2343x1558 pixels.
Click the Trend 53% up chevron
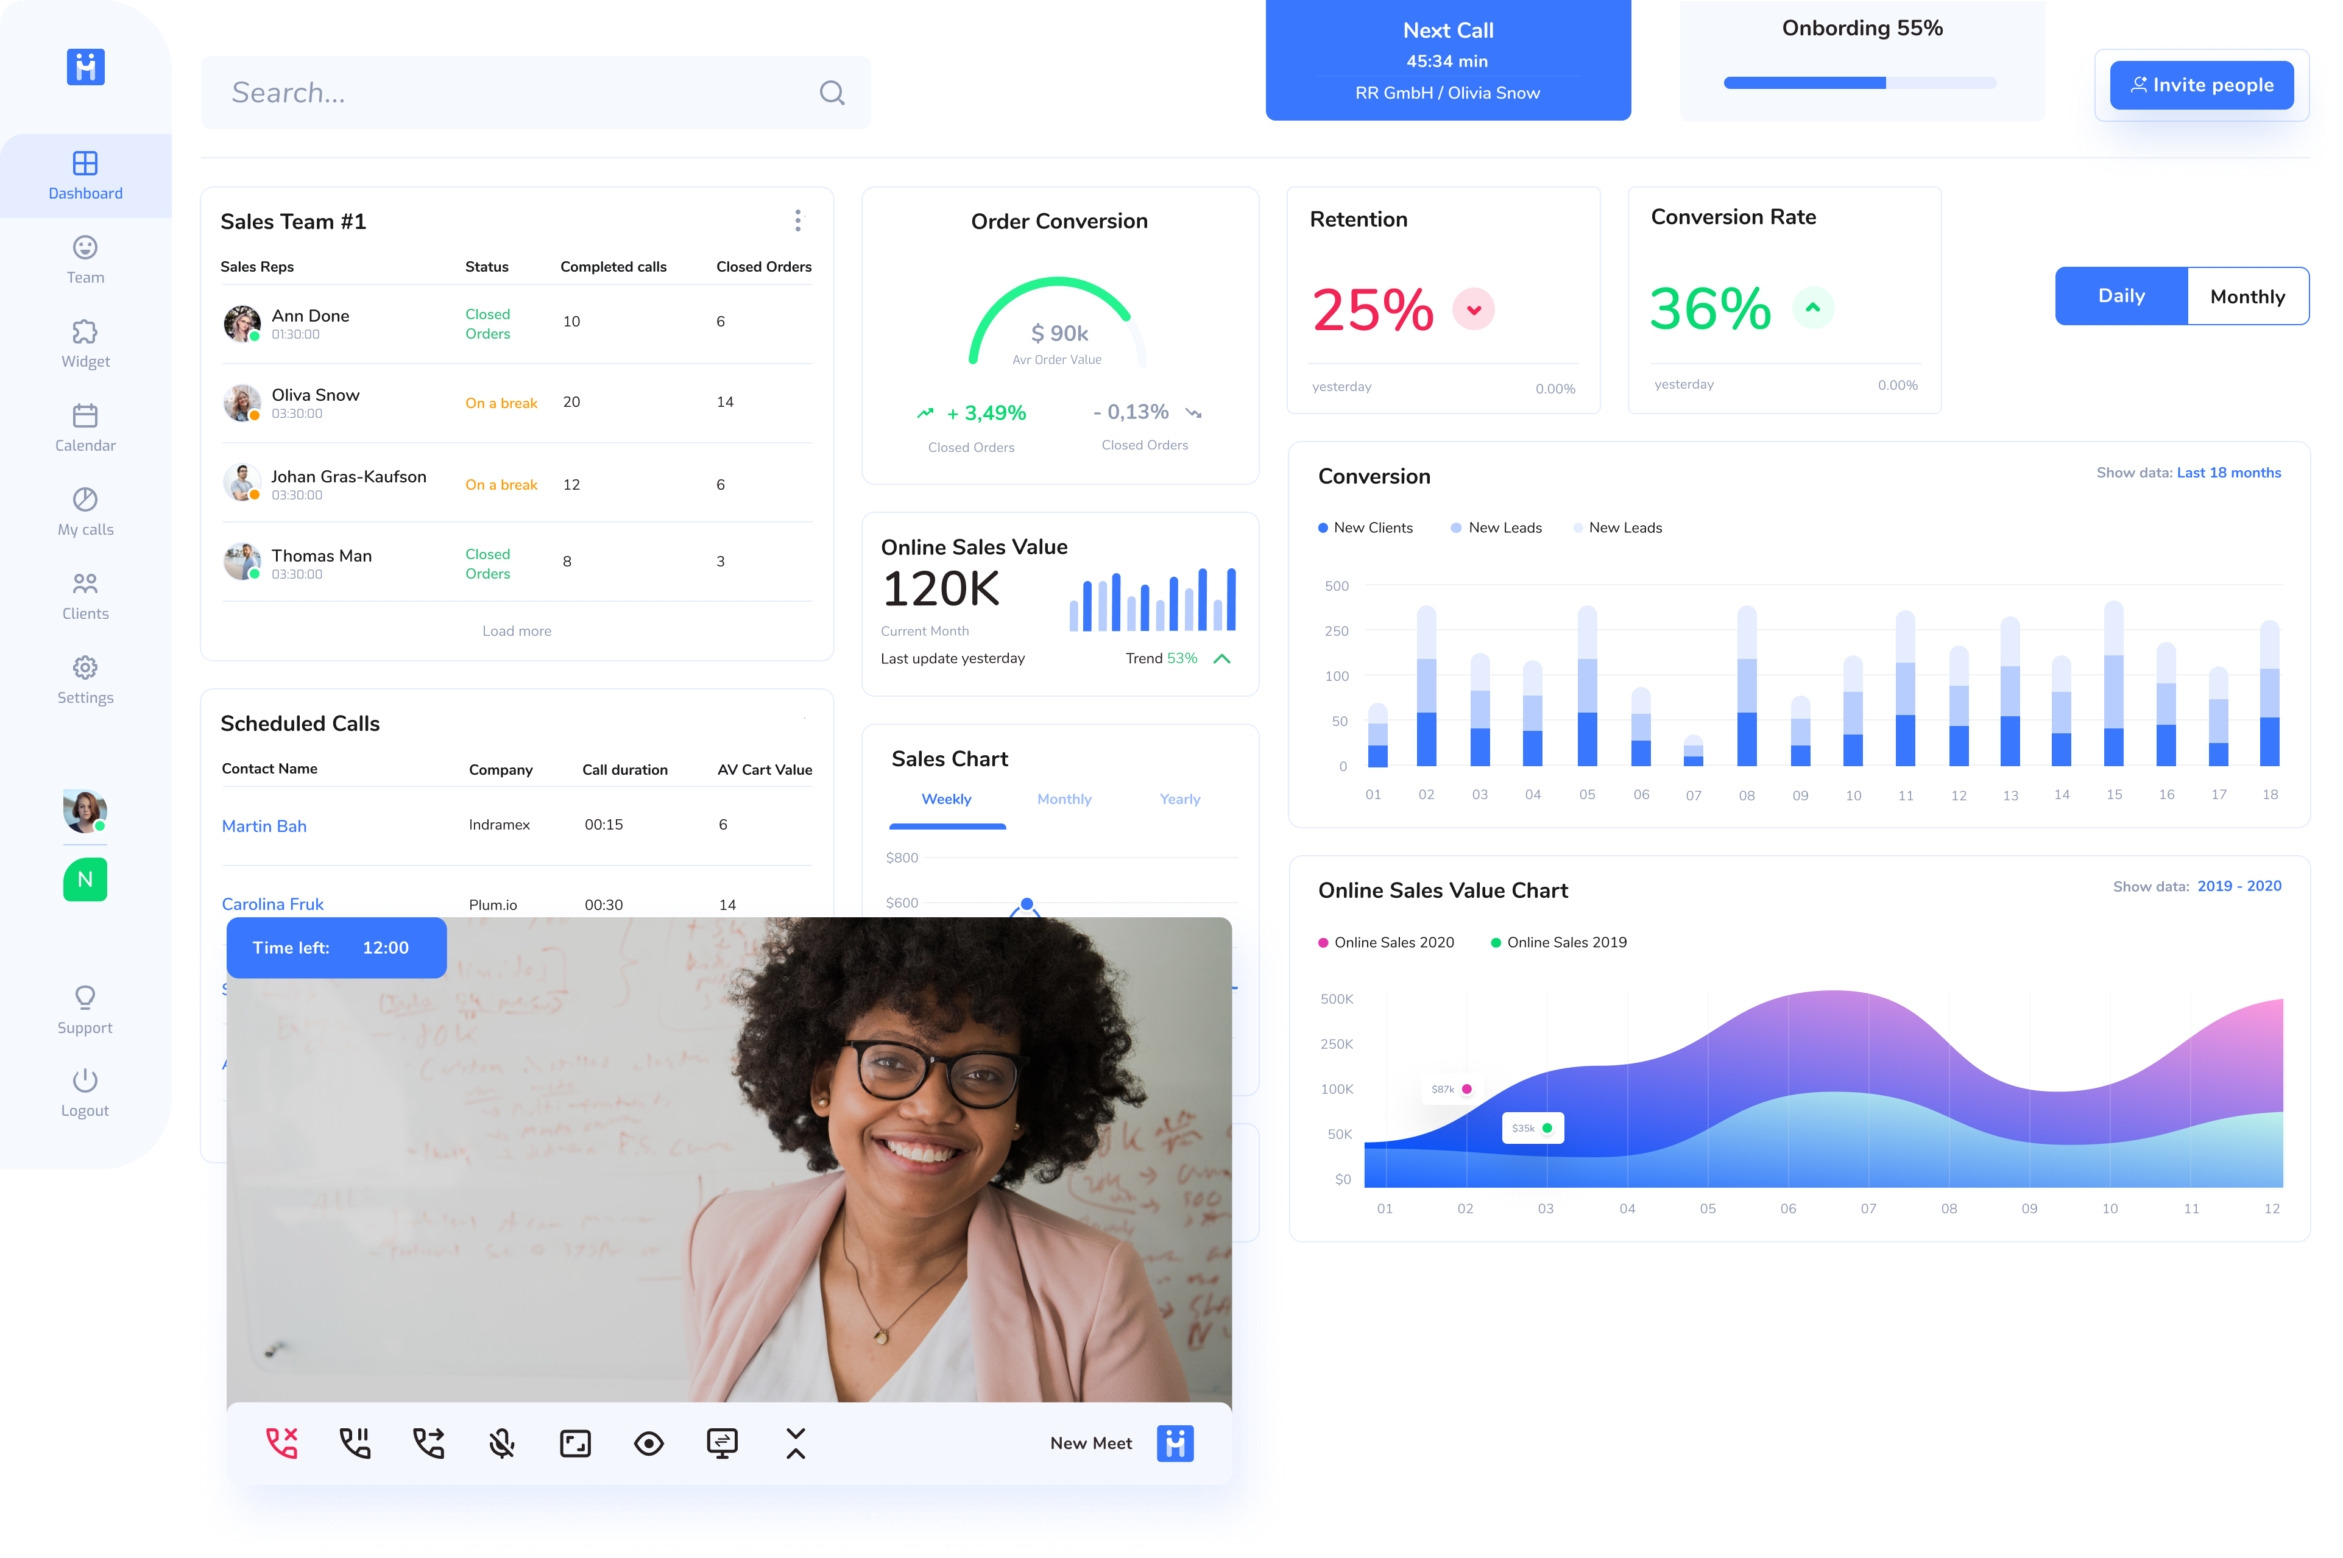tap(1222, 659)
